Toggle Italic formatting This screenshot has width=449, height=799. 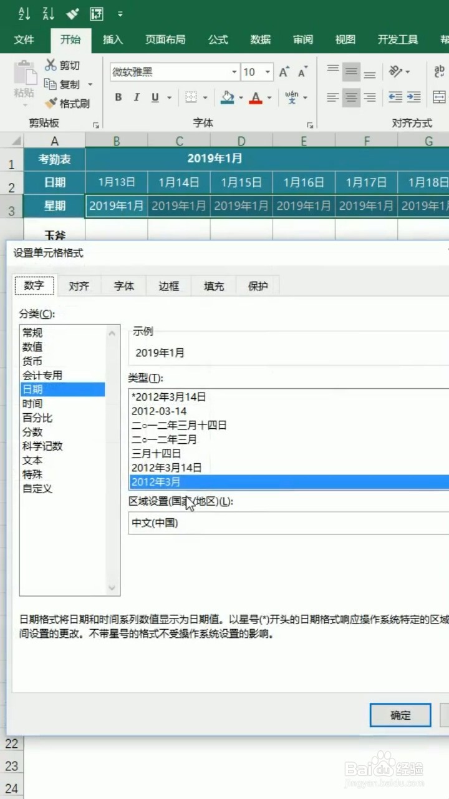click(136, 97)
